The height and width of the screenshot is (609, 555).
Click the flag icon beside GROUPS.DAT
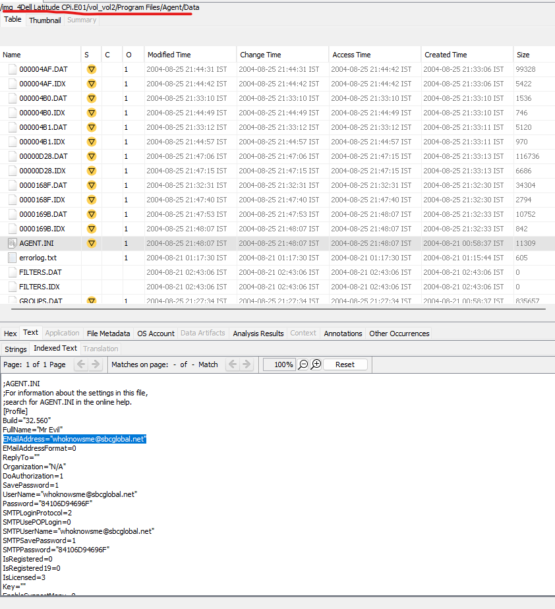(91, 300)
